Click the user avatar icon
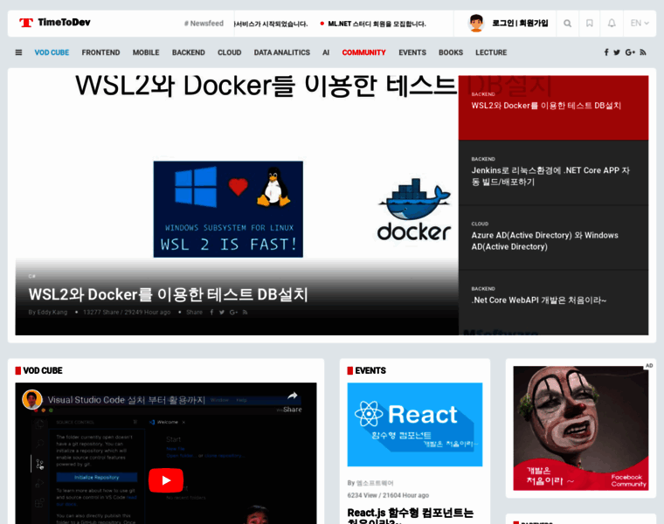664x524 pixels. tap(476, 24)
